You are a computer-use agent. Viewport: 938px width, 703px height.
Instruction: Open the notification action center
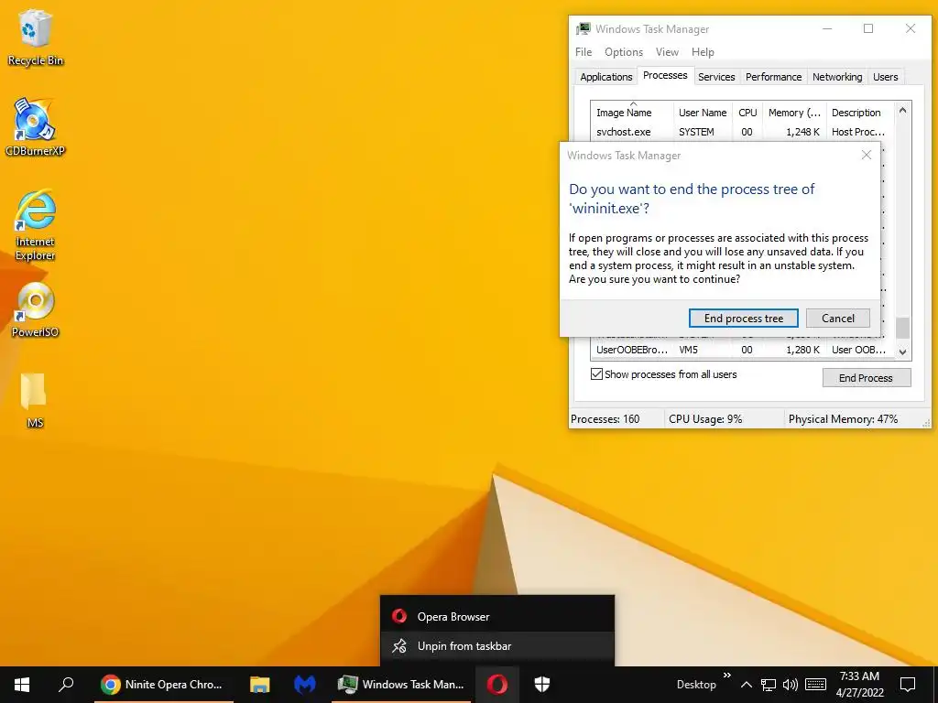(x=908, y=685)
